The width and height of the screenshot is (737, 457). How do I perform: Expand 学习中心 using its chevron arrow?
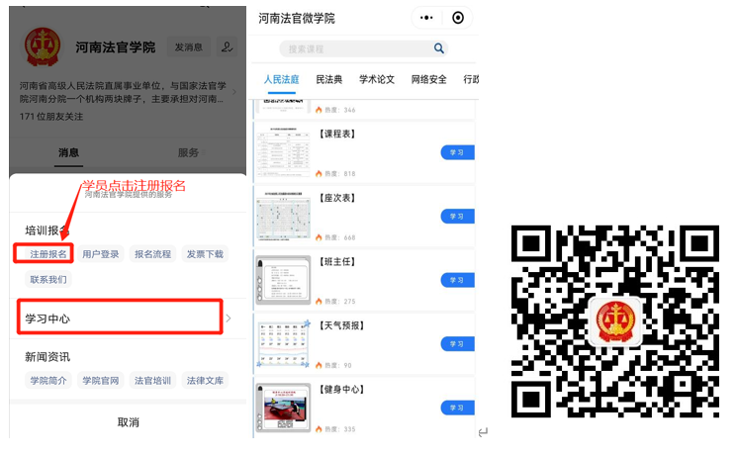coord(229,319)
